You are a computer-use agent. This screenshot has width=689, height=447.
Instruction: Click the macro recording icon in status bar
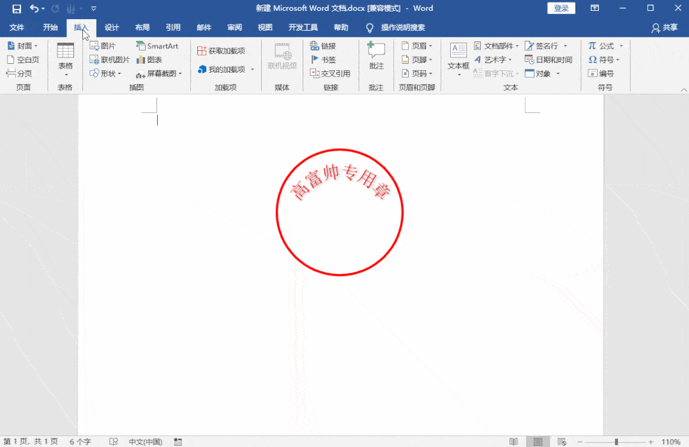tap(178, 441)
